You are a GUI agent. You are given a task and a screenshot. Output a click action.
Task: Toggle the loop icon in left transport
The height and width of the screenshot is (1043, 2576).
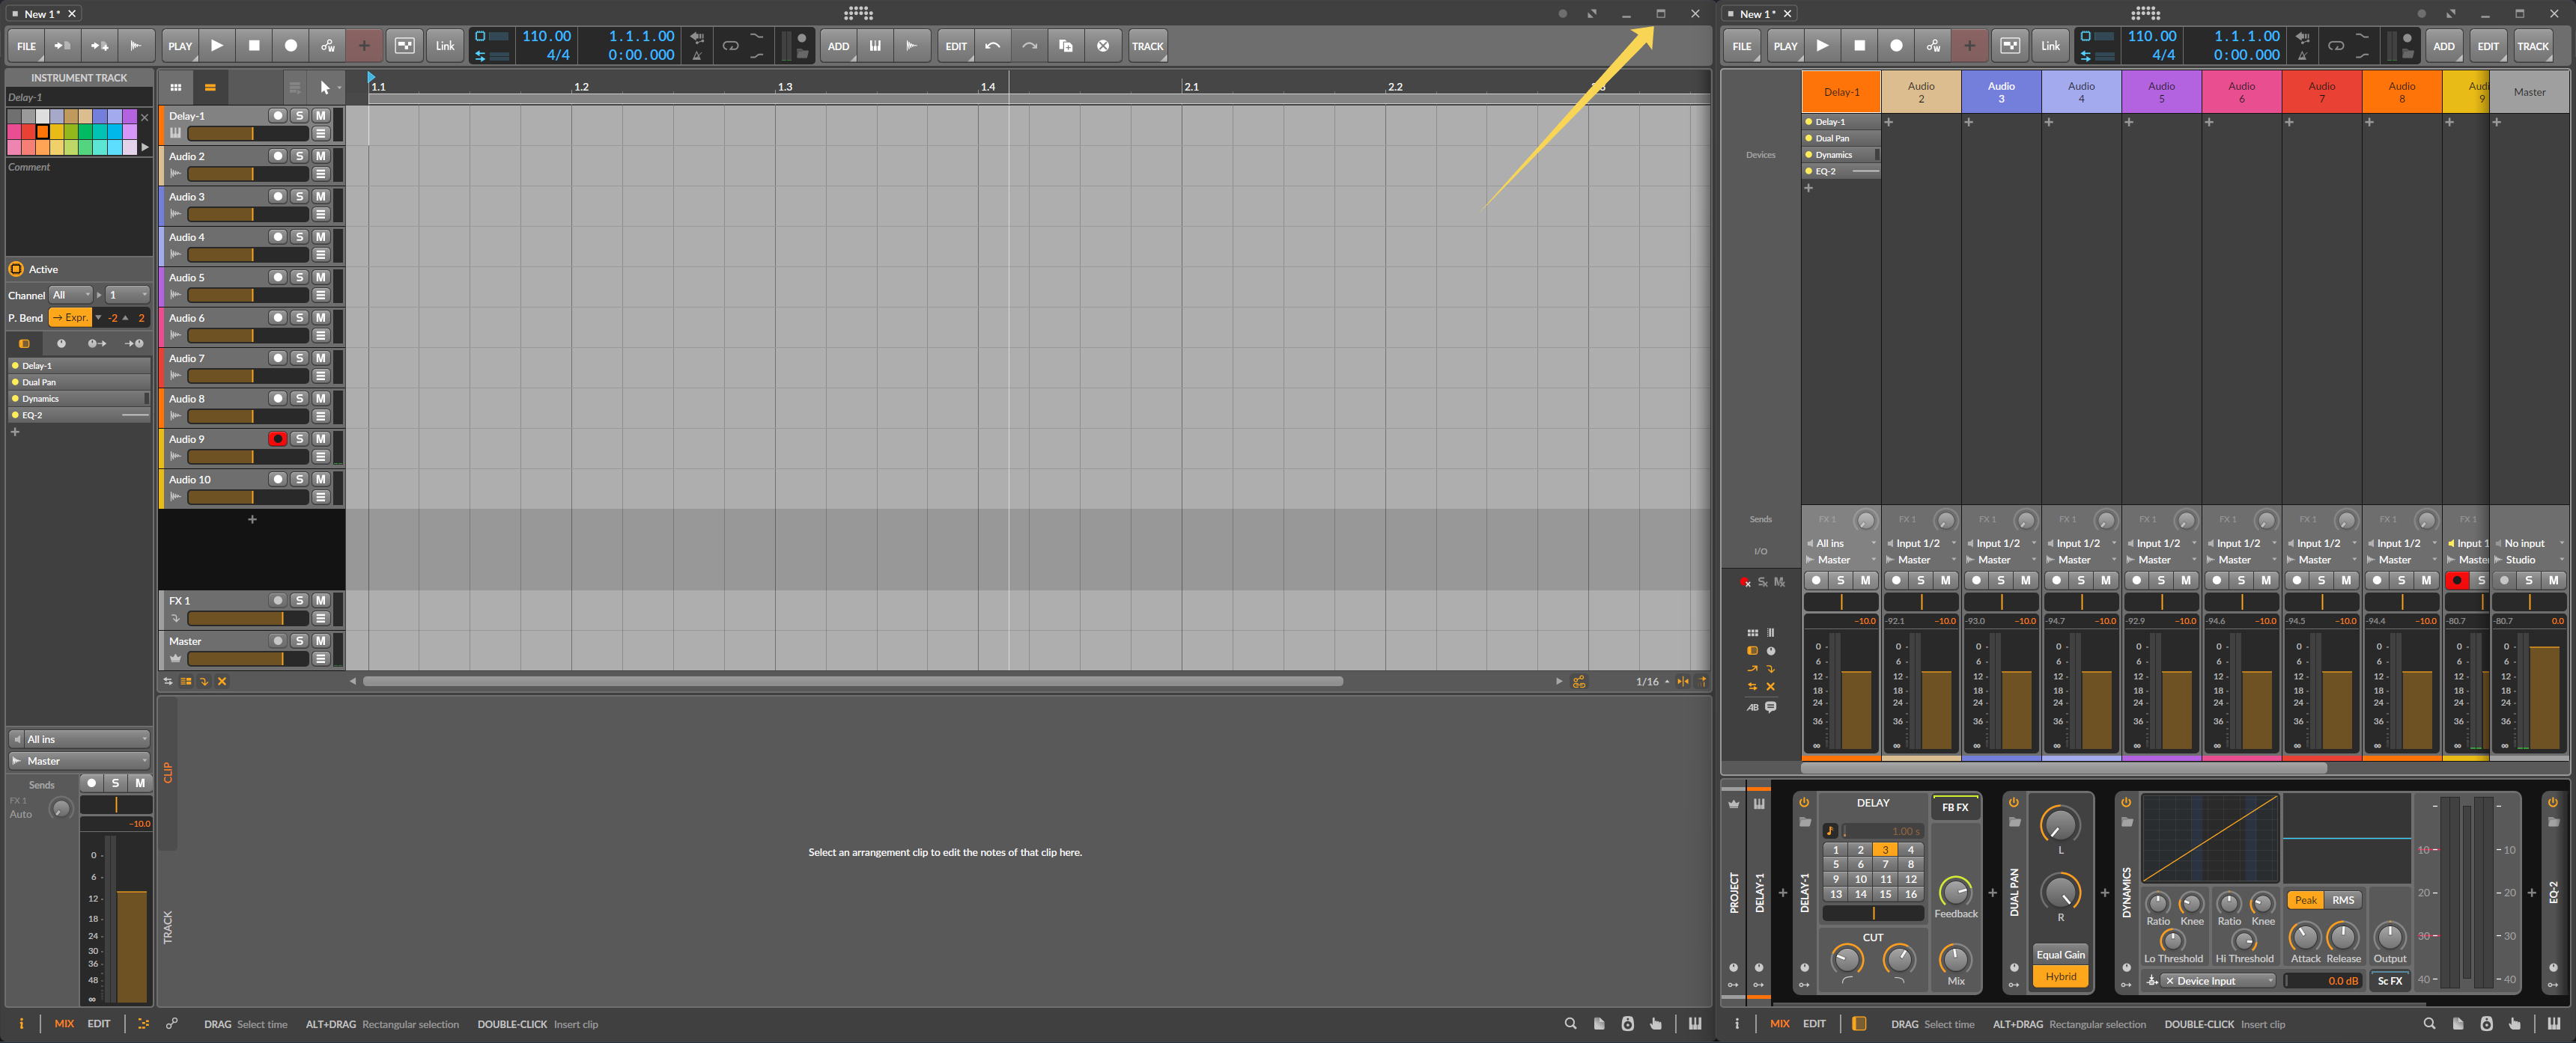click(731, 46)
